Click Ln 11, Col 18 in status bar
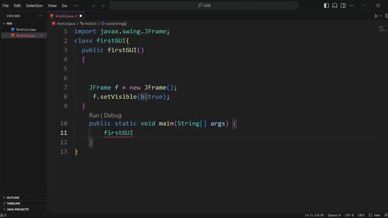 click(x=314, y=215)
